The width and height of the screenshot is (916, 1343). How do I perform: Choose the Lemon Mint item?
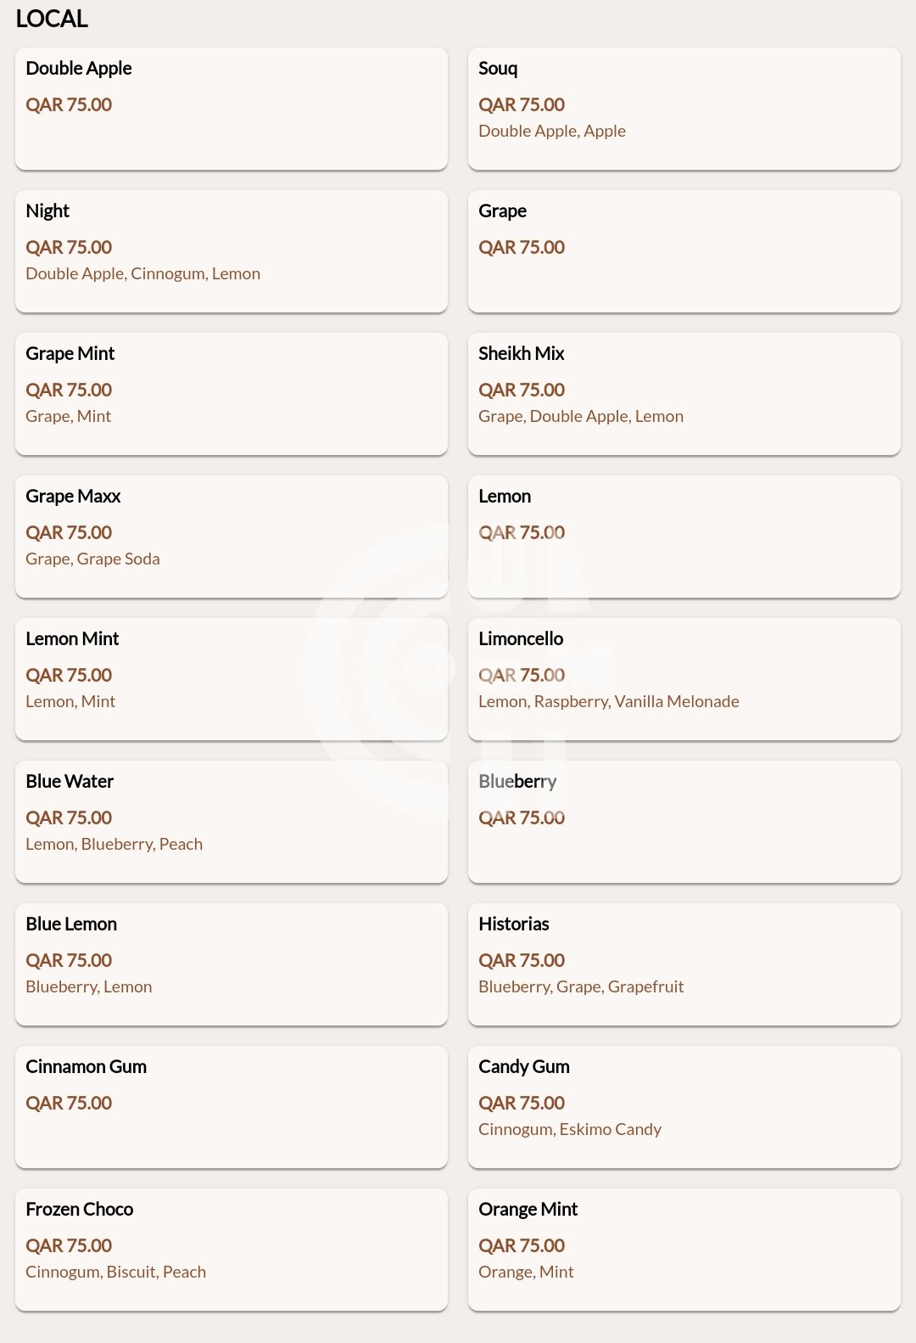click(231, 678)
